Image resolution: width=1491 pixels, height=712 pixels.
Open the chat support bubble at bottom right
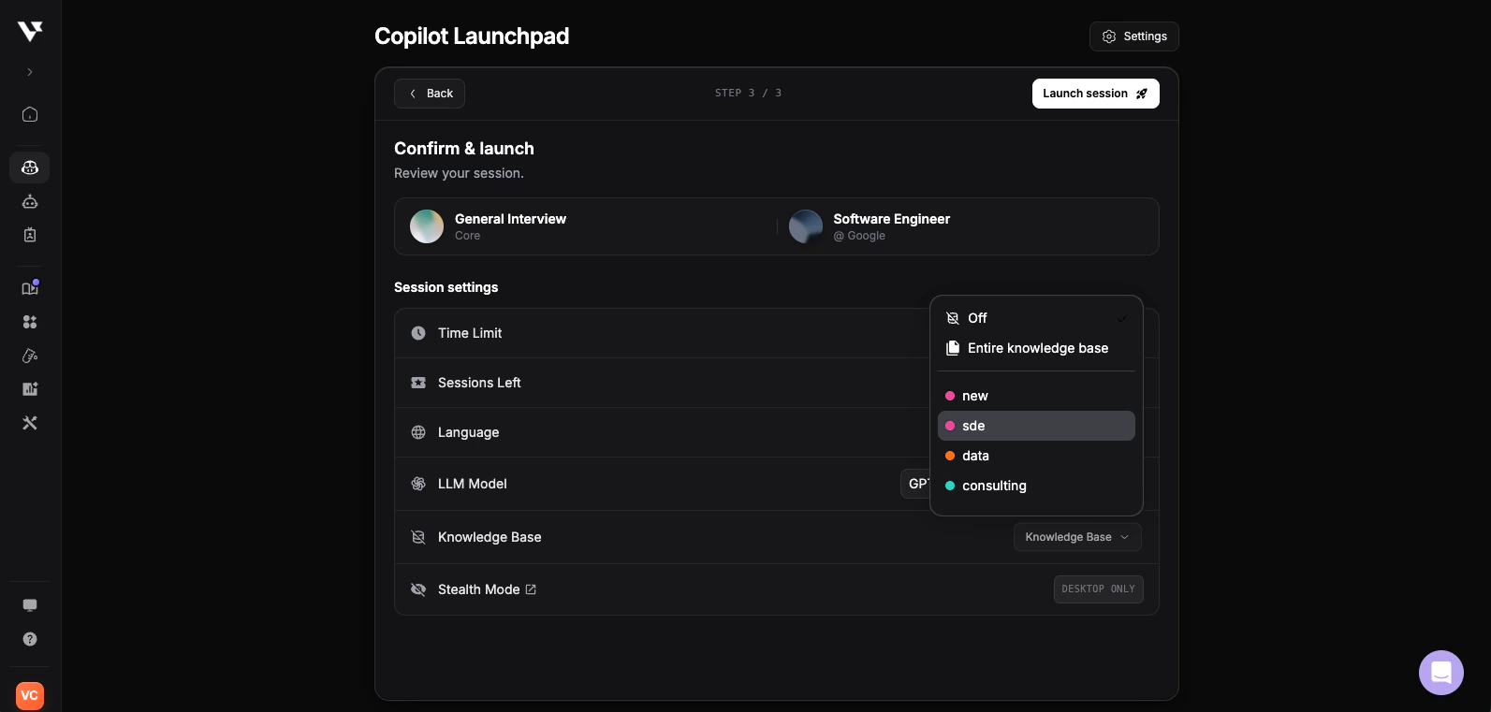tap(1441, 673)
